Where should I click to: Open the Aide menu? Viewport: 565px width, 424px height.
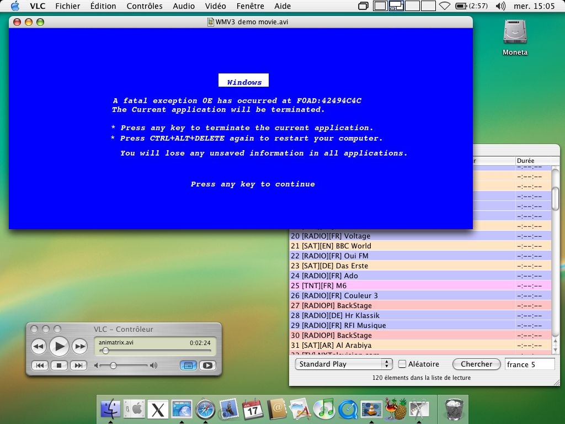point(282,6)
